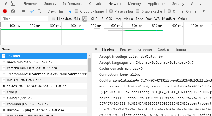
Task: Click the init.js file icon
Action: point(4,80)
